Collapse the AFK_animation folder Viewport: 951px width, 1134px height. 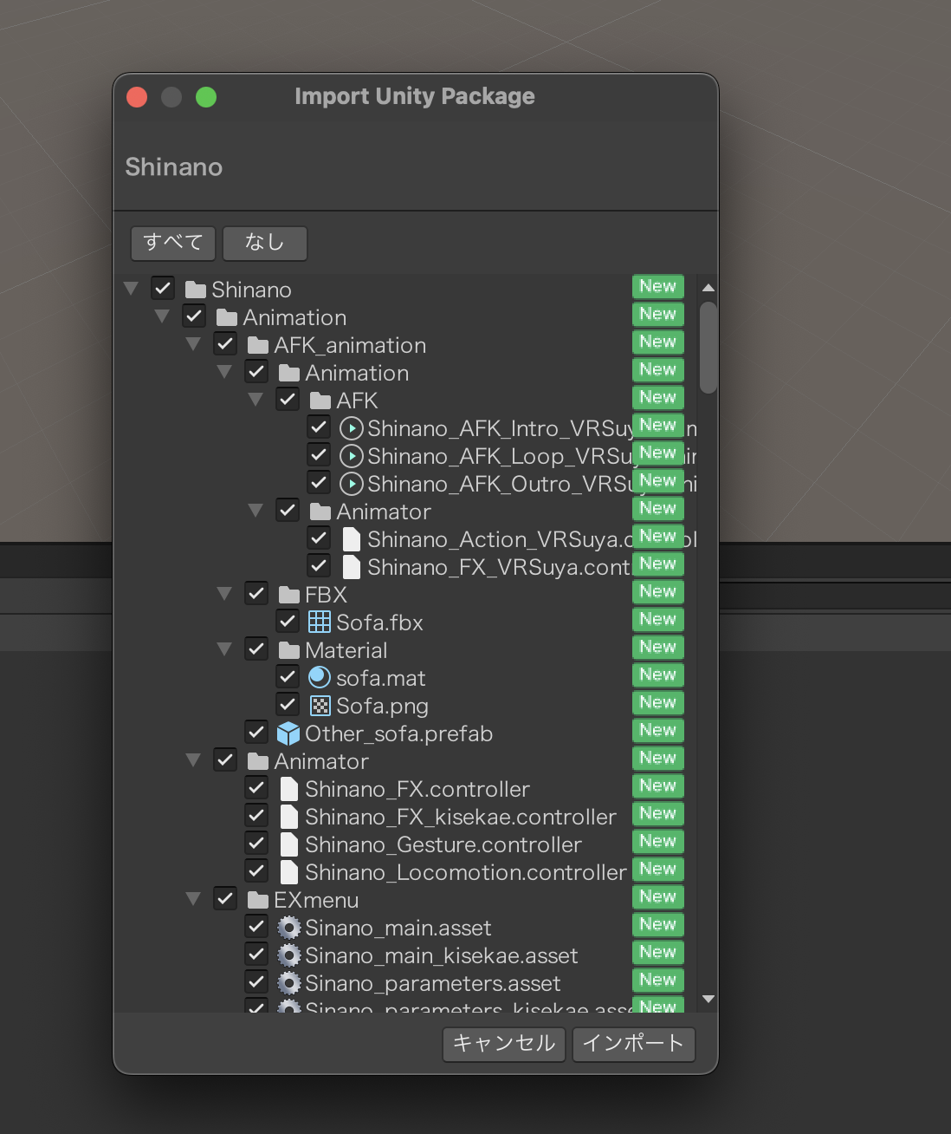tap(193, 344)
